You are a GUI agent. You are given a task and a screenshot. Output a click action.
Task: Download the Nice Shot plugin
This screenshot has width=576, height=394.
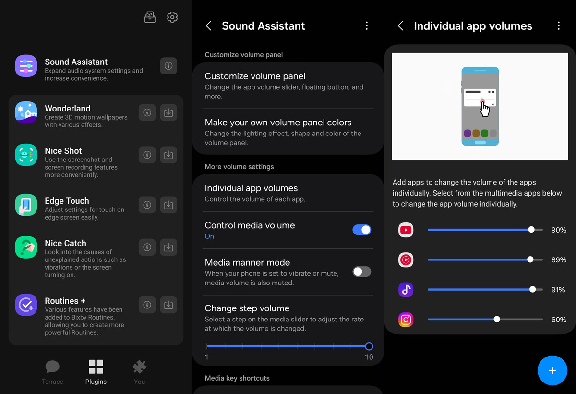coord(168,155)
